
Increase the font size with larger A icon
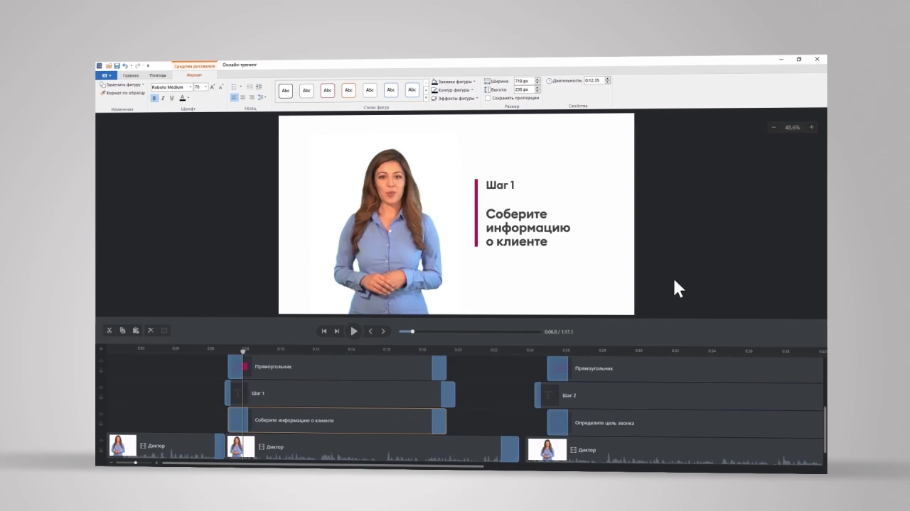click(x=212, y=87)
